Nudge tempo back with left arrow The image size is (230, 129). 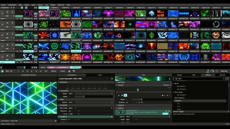(27, 71)
